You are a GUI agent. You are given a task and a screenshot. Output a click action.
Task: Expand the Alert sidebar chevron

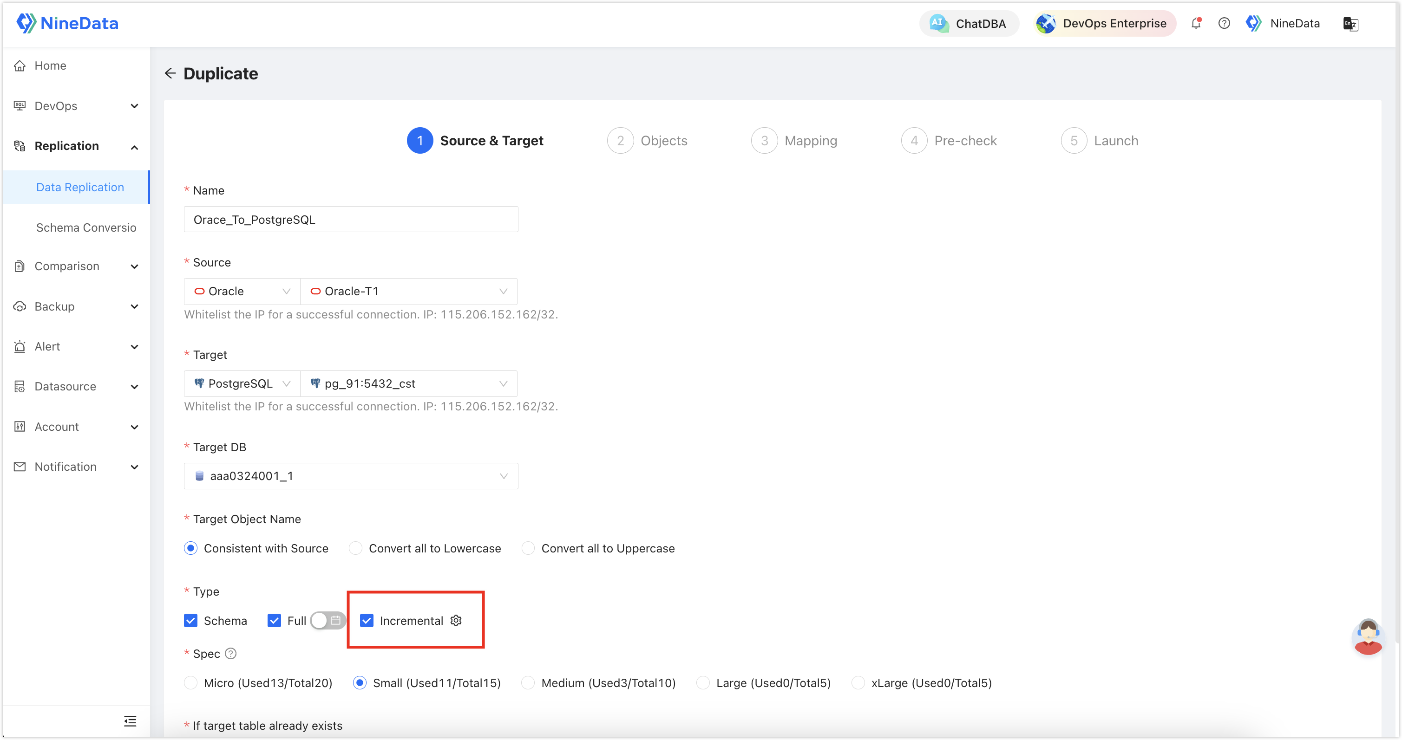tap(134, 347)
